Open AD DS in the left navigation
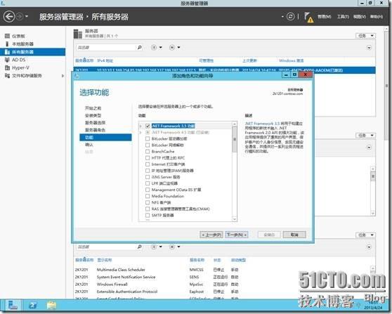392x314 pixels. point(19,60)
